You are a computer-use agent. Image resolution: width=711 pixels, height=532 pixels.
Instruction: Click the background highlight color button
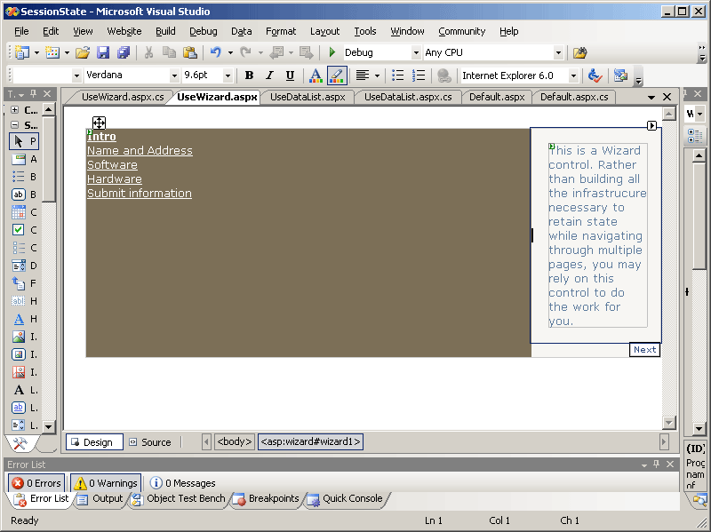tap(337, 75)
